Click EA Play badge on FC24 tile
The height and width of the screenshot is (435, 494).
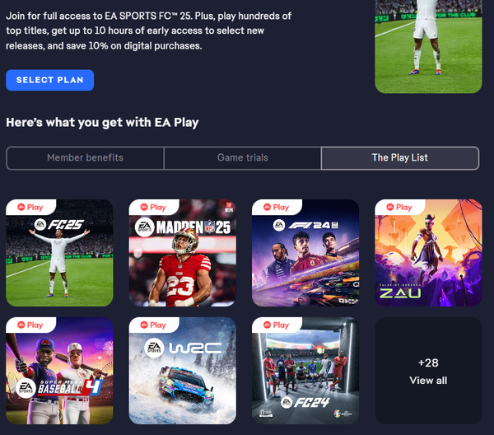coord(277,325)
